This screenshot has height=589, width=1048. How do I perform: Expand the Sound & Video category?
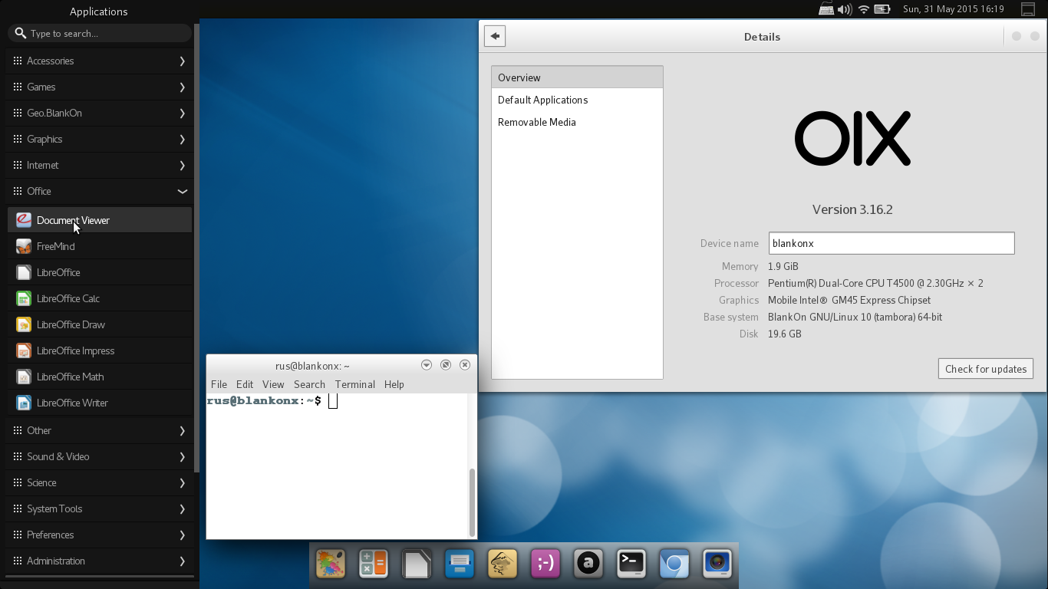pos(100,456)
